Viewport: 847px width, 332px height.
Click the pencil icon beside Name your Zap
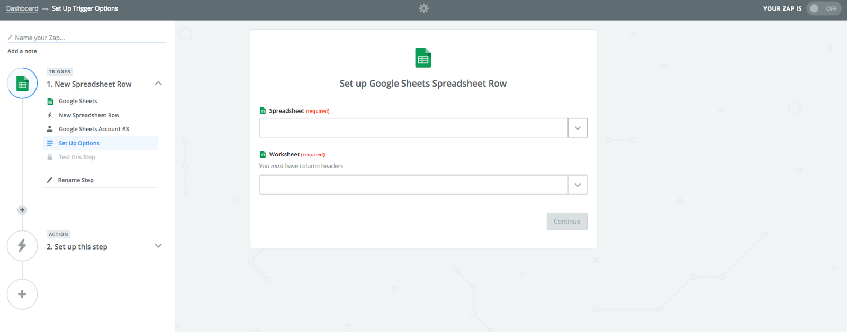click(10, 38)
